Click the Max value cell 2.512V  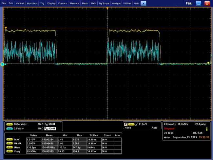pos(34,140)
